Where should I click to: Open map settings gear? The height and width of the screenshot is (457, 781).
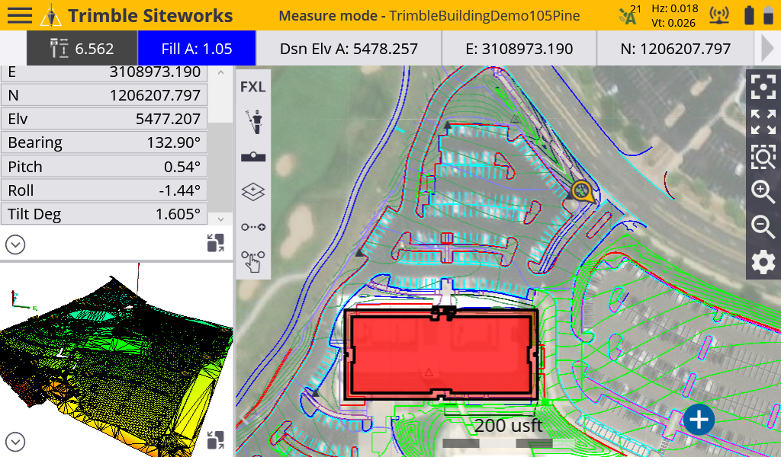763,261
